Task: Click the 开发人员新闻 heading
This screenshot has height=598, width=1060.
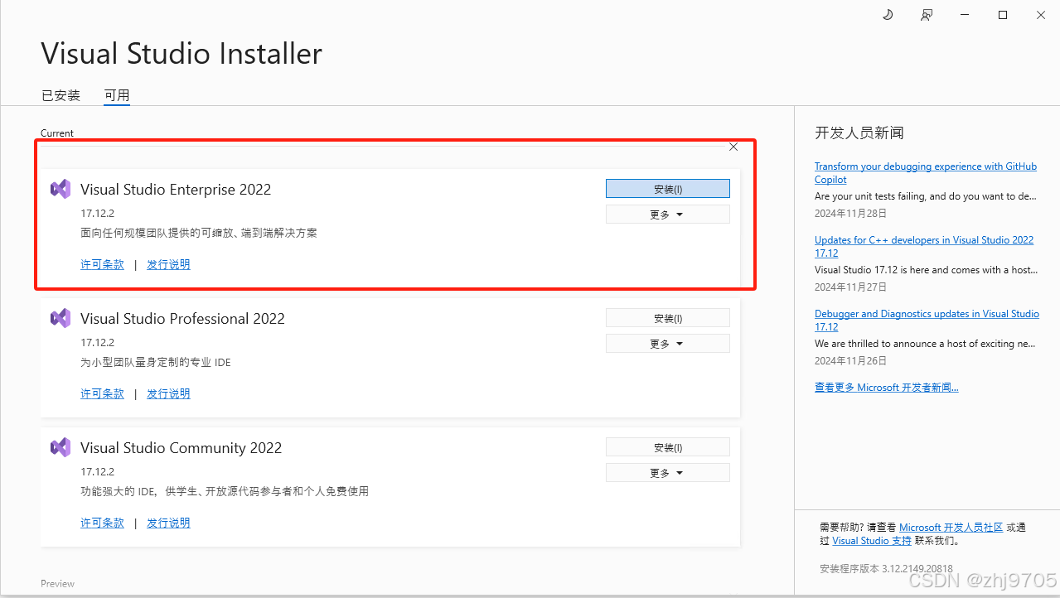Action: pyautogui.click(x=859, y=133)
